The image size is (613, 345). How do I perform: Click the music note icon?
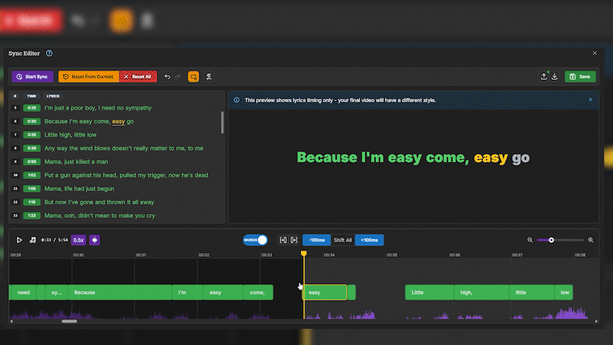(33, 240)
